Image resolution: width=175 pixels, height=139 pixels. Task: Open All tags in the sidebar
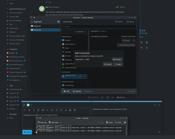[11, 109]
